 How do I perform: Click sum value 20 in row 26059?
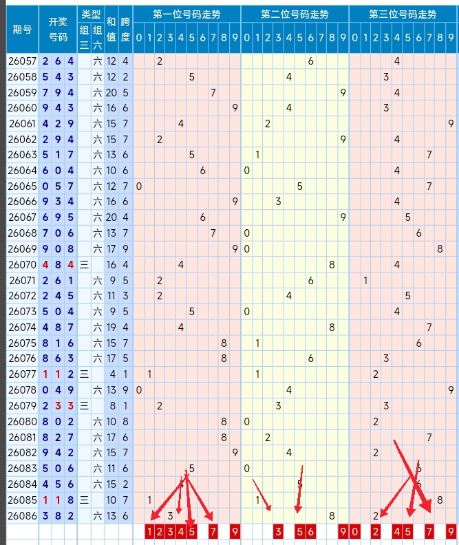pos(111,93)
